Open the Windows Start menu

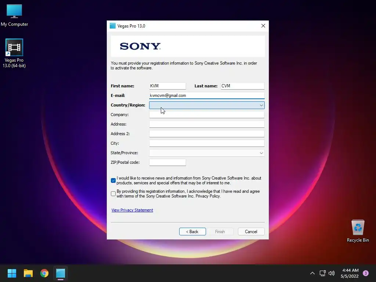pyautogui.click(x=12, y=273)
